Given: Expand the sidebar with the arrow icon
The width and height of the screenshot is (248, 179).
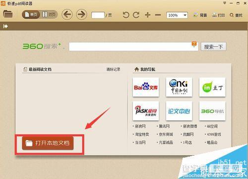Looking at the screenshot, I should (5, 26).
